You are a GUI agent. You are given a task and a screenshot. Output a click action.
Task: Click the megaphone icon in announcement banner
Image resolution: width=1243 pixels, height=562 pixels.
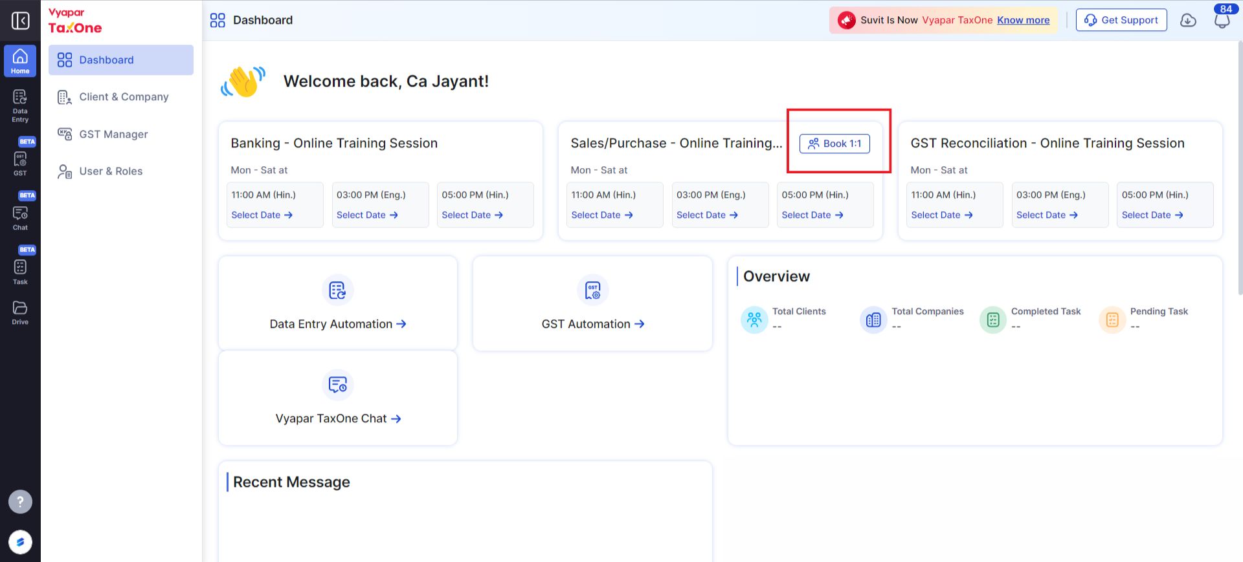[x=846, y=20]
